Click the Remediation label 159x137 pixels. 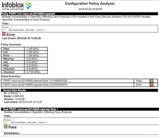pyautogui.click(x=12, y=133)
